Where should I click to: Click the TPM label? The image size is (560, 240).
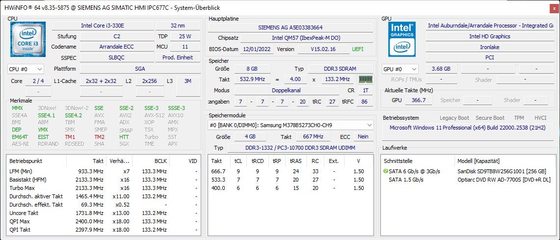519,118
